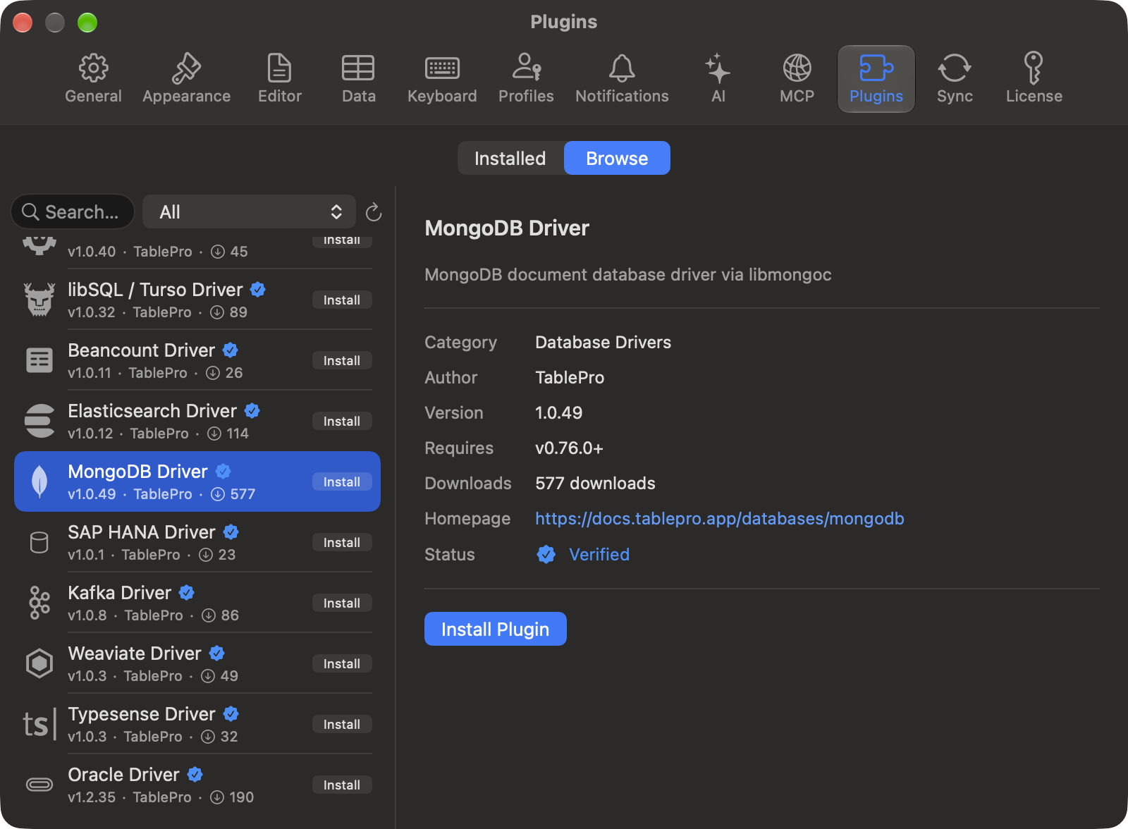The width and height of the screenshot is (1128, 829).
Task: Install the Beancount Driver
Action: pyautogui.click(x=342, y=360)
